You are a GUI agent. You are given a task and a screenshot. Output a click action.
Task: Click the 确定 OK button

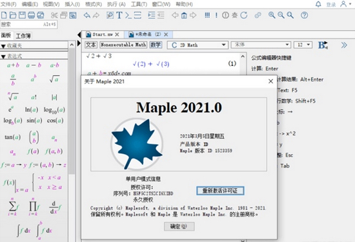(x=179, y=226)
